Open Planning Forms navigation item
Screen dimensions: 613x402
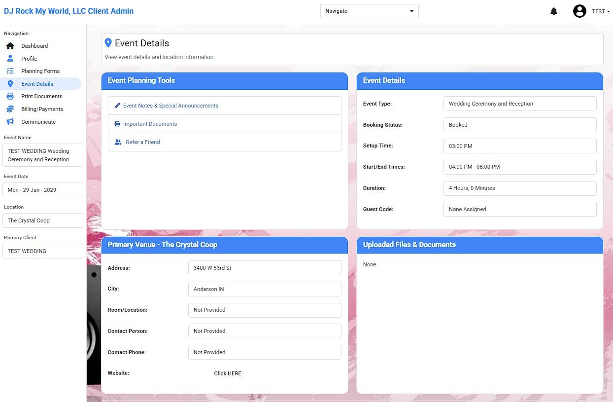[x=40, y=71]
